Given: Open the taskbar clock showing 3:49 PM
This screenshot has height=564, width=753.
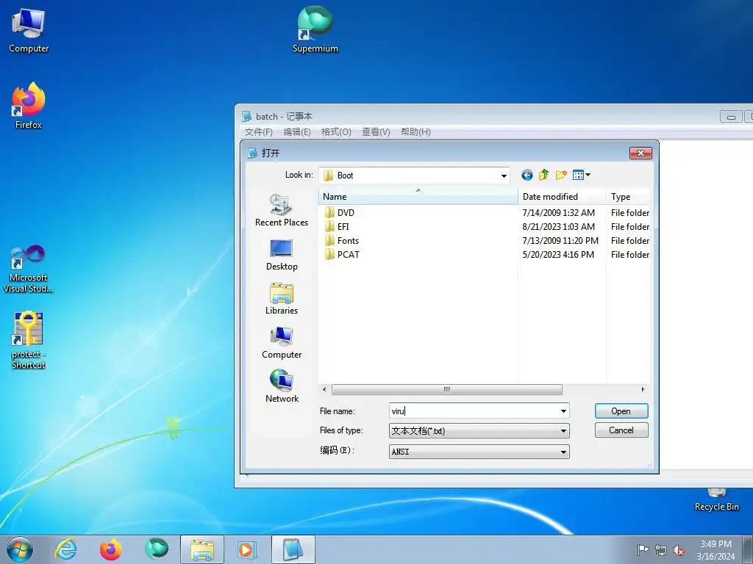Looking at the screenshot, I should click(715, 550).
